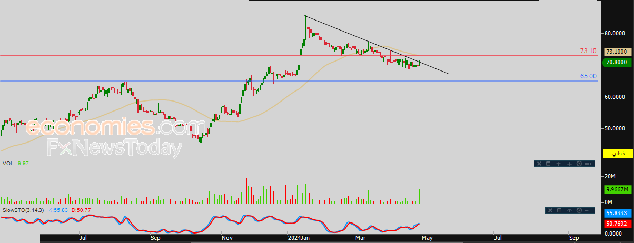Image resolution: width=634 pixels, height=243 pixels.
Task: Move the SlowSTO panel up
Action: (x=569, y=210)
